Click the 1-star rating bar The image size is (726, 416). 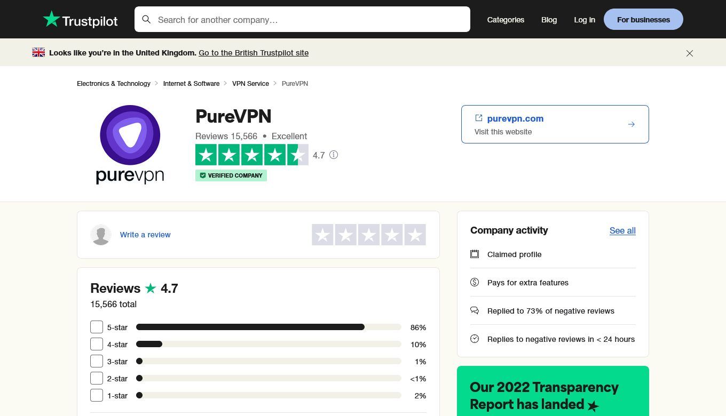tap(269, 395)
